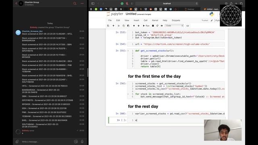The height and width of the screenshot is (145, 258).
Task: Show browser tab overview
Action: click(241, 4)
